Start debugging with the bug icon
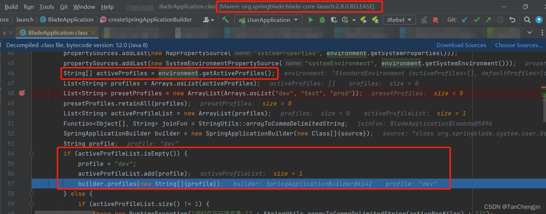The height and width of the screenshot is (214, 546). (x=322, y=20)
